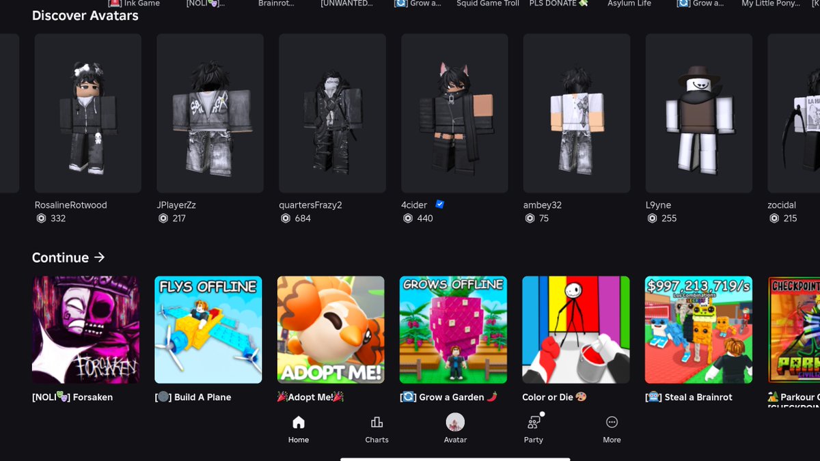Select the Brainrot tab at top
Image resolution: width=820 pixels, height=461 pixels.
click(276, 3)
